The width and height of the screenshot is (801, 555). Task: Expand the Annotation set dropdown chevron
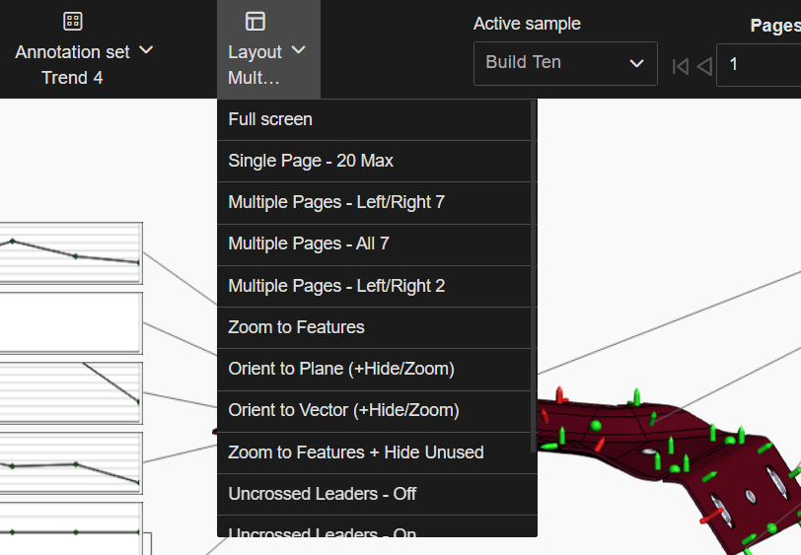(146, 50)
